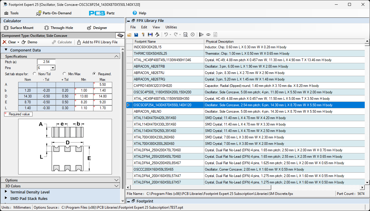Collapse the Specifications section

coord(117,56)
